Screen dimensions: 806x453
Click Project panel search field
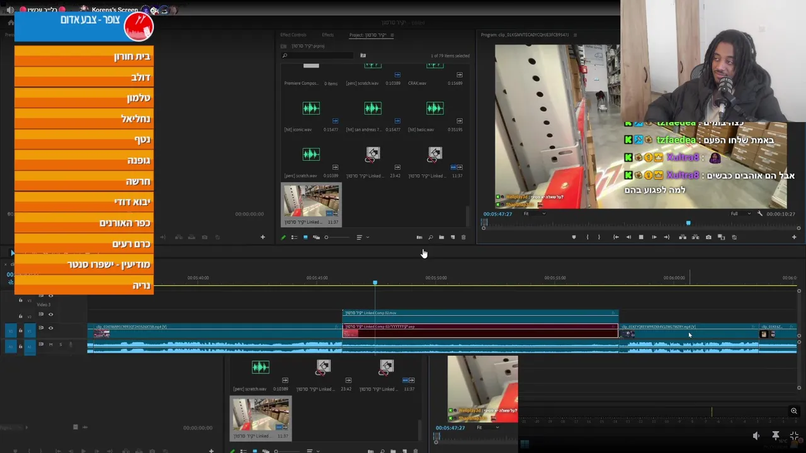tap(319, 55)
